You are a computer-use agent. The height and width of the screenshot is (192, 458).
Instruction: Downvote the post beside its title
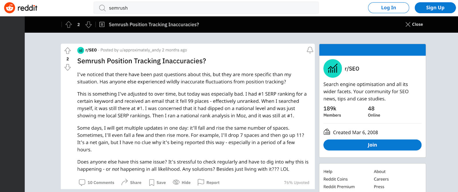tap(68, 67)
